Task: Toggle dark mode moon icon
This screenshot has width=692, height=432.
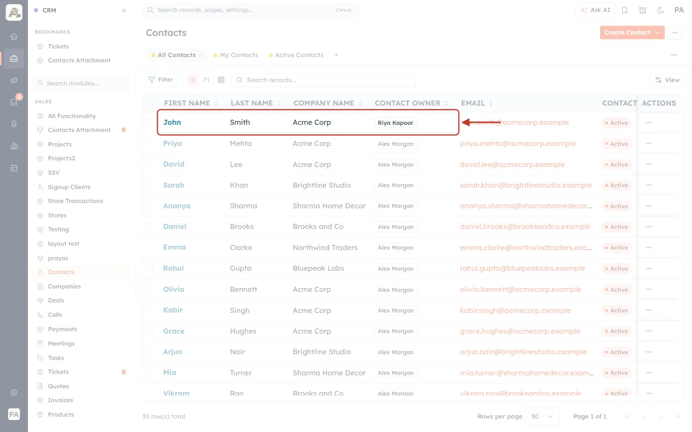Action: coord(661,10)
